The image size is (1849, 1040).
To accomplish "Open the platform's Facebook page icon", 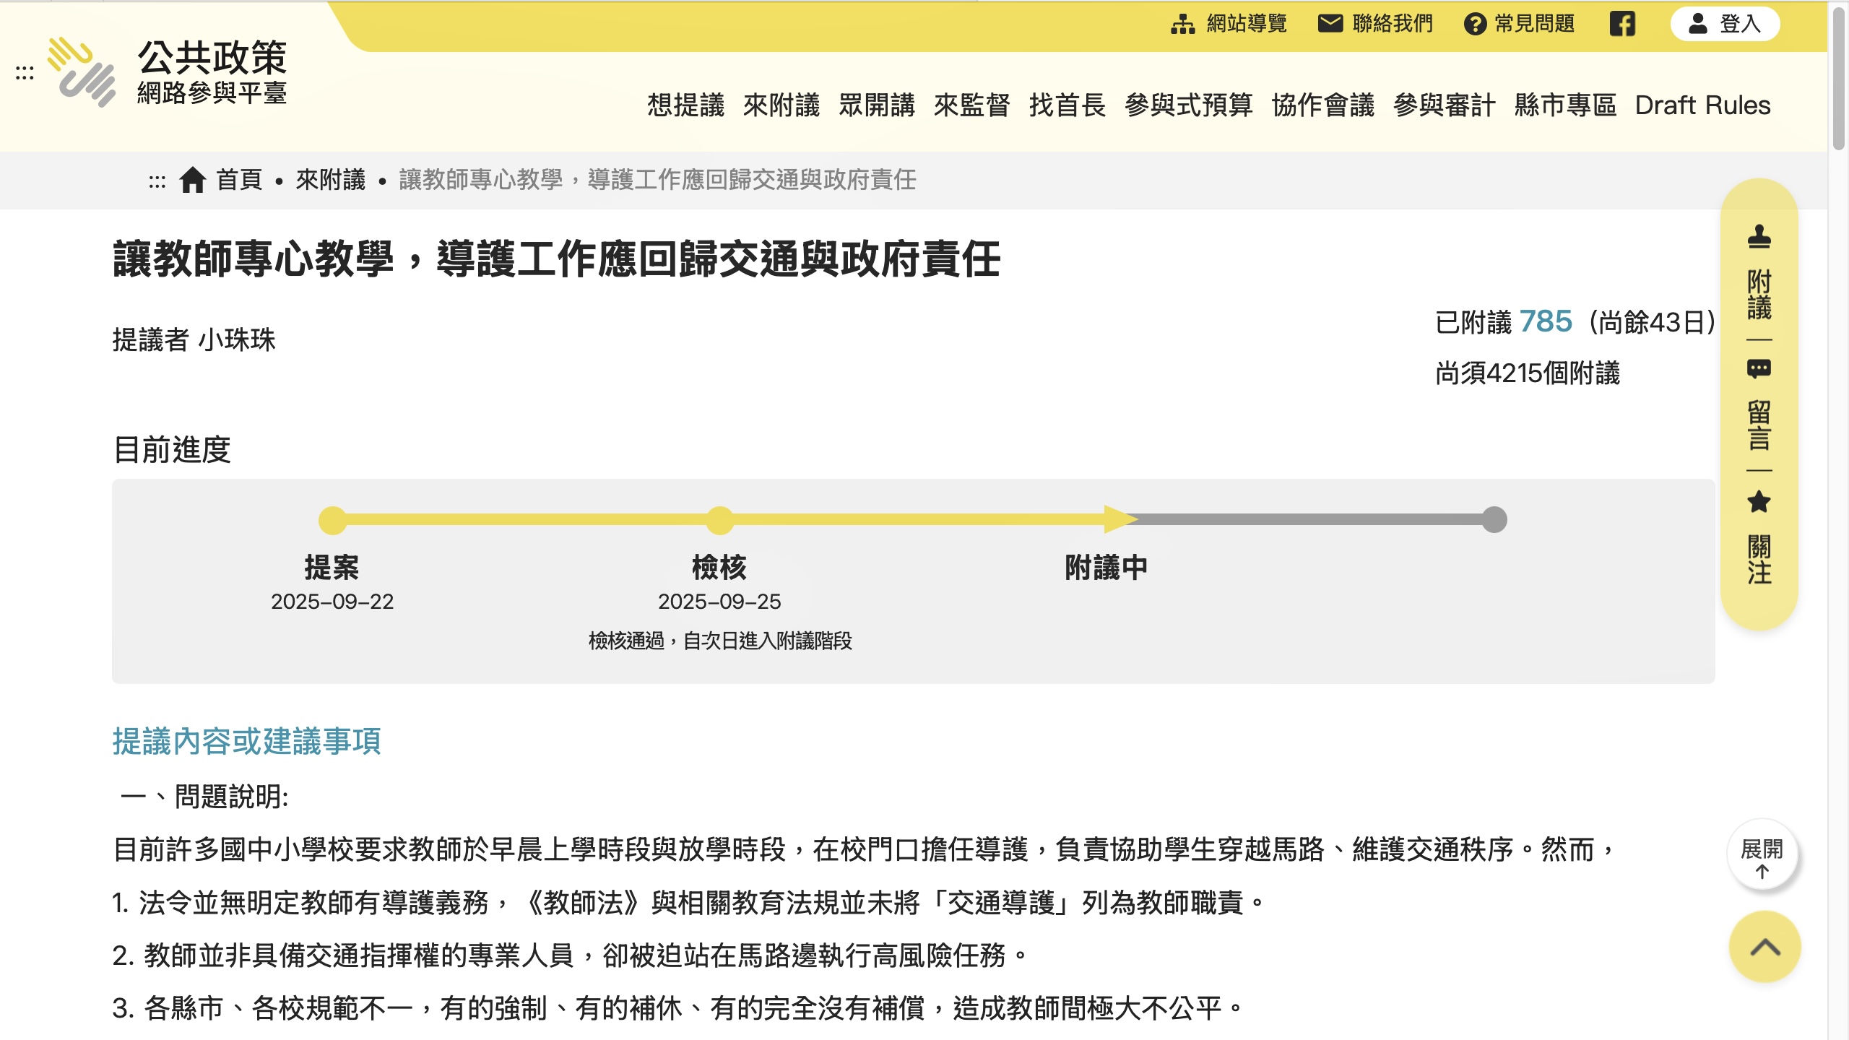I will [1624, 24].
